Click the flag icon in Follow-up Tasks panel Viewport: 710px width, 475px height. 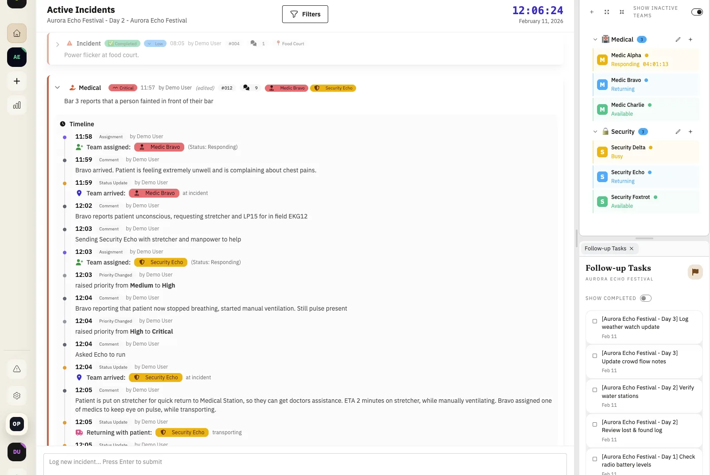click(x=695, y=272)
